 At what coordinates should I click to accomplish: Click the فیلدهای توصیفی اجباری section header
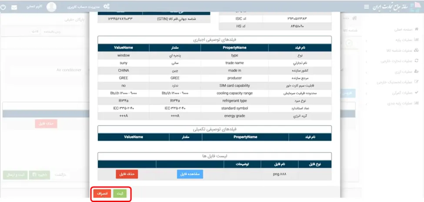(x=215, y=39)
